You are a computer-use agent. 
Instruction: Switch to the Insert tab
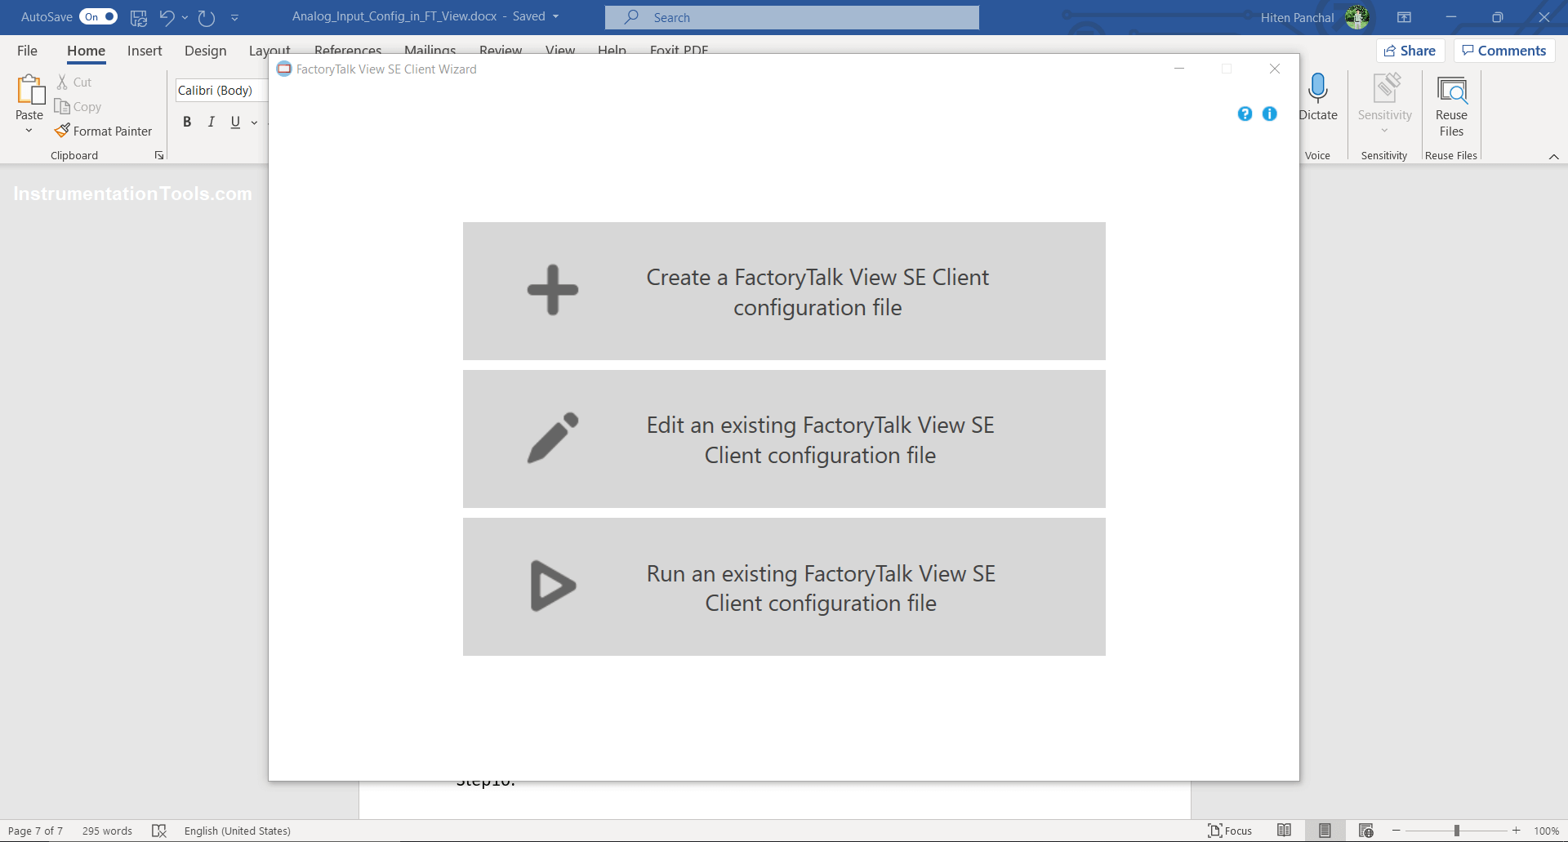[145, 51]
